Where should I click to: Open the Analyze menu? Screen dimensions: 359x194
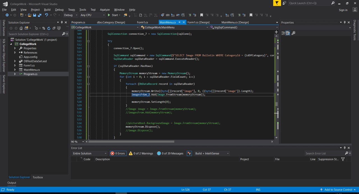coord(105,10)
